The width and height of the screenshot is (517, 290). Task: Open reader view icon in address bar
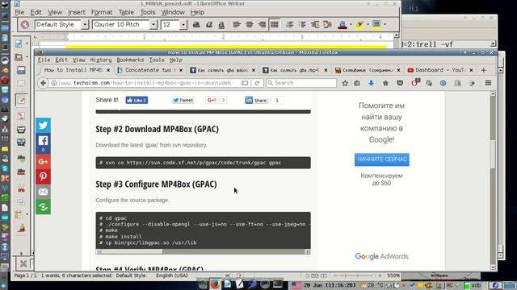pyautogui.click(x=245, y=83)
